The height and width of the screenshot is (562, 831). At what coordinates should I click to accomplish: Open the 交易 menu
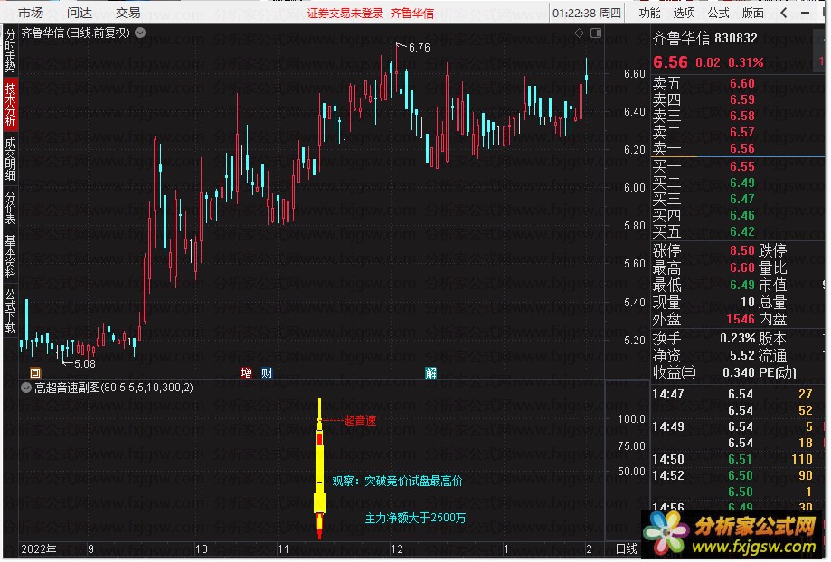[x=127, y=13]
